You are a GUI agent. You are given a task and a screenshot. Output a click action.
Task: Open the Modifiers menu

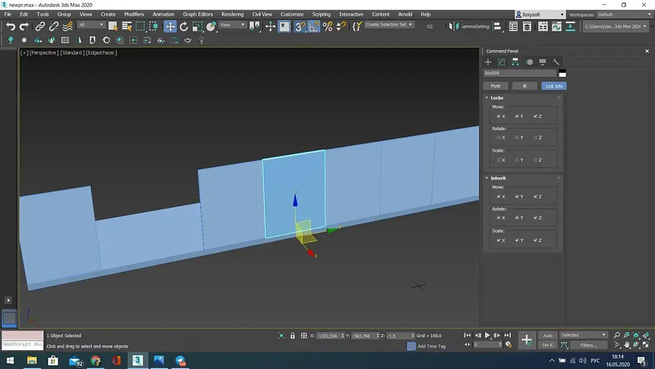coord(134,14)
